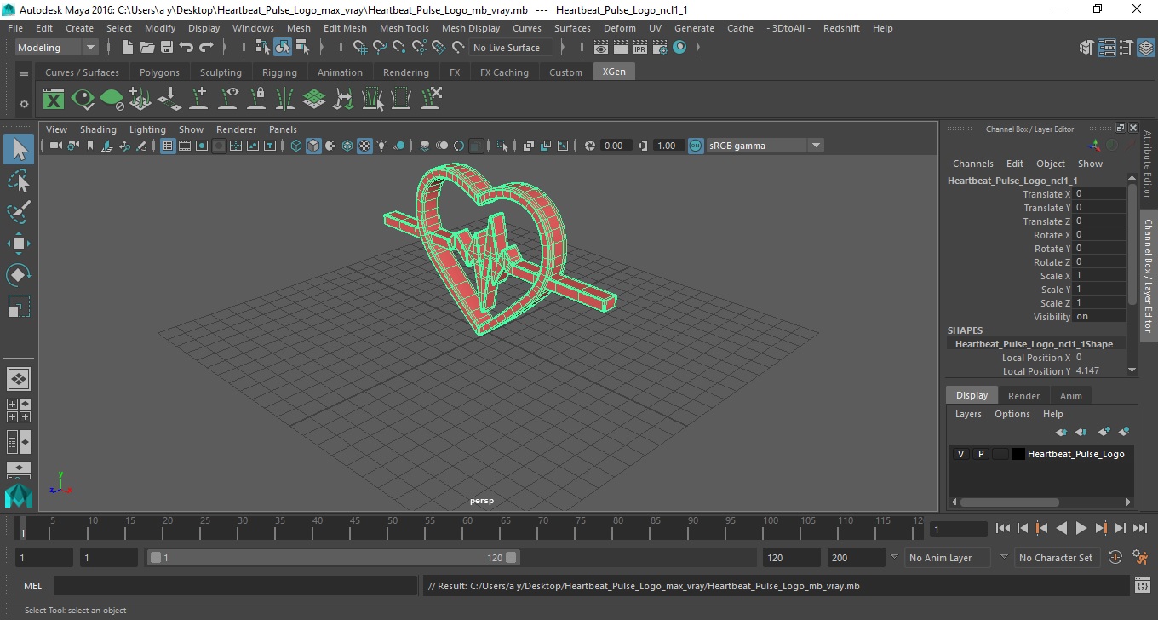Screen dimensions: 1158x620
Task: Clear XGen preview leaf icon
Action: pos(112,99)
